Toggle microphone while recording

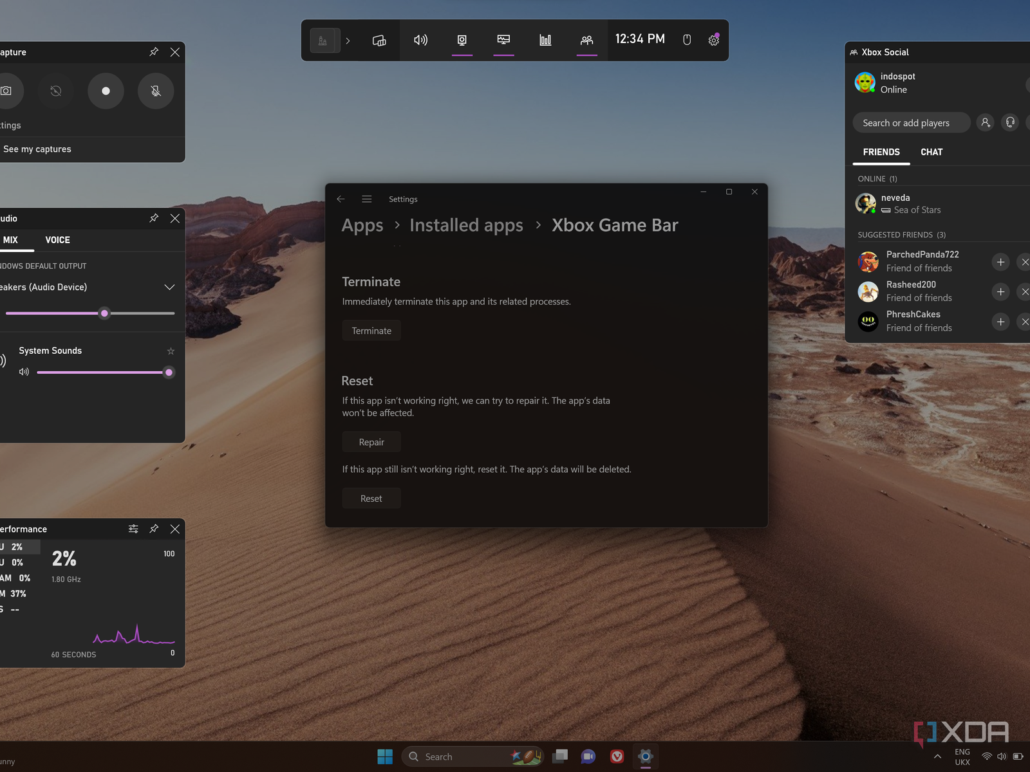pos(156,91)
